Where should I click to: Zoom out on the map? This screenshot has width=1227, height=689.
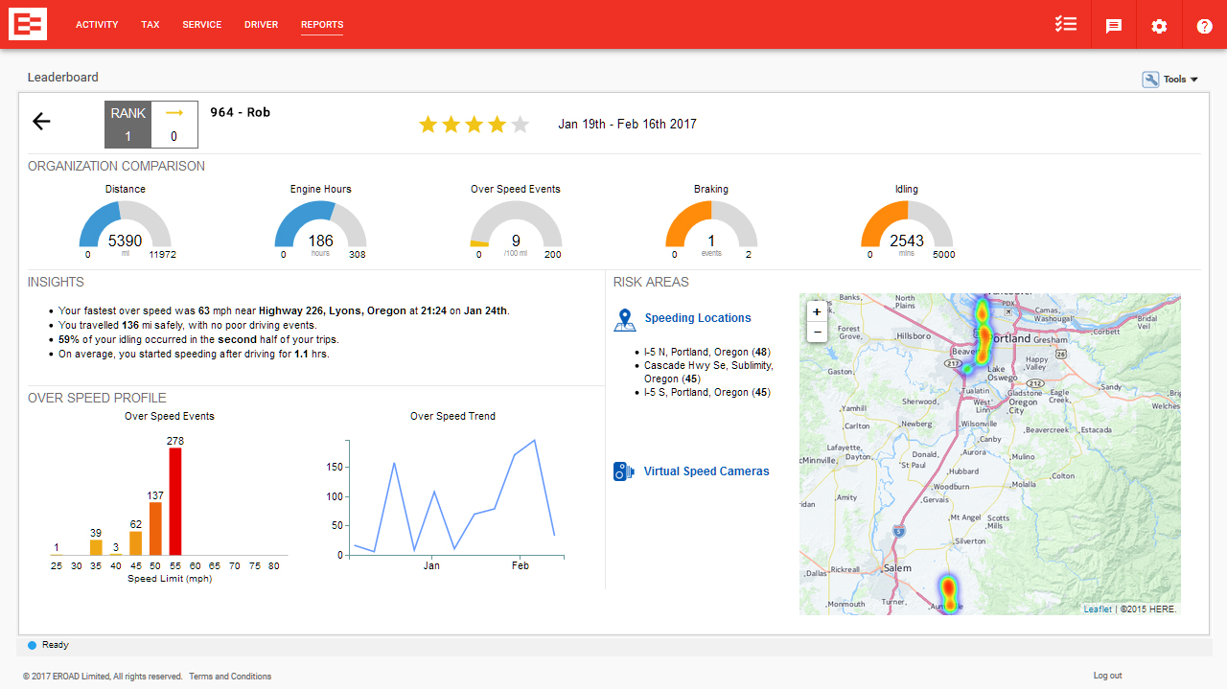click(x=817, y=333)
